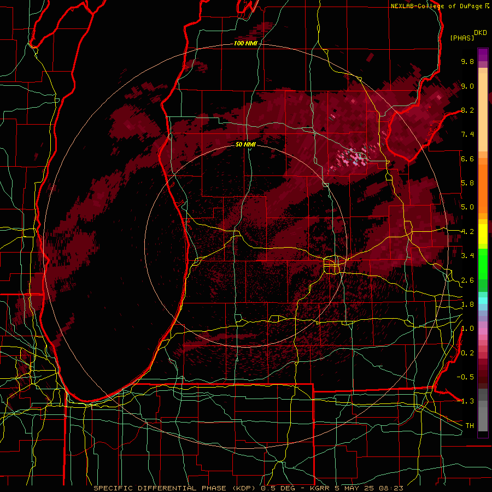The image size is (492, 492).
Task: Select the 0.2 legend value
Action: pos(467,353)
